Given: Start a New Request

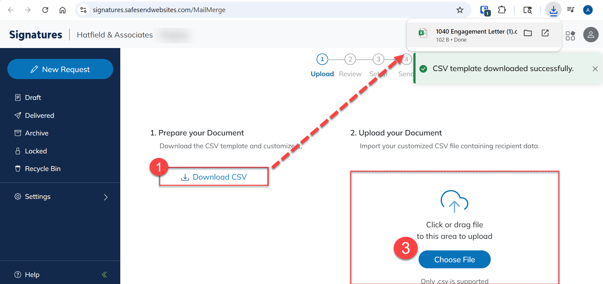Looking at the screenshot, I should pos(60,69).
